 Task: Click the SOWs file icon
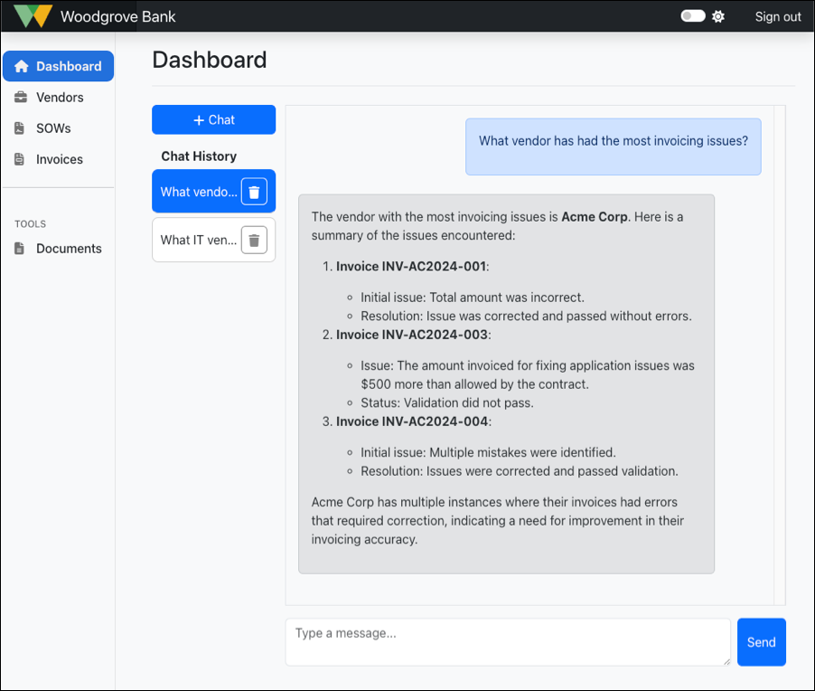pos(20,128)
